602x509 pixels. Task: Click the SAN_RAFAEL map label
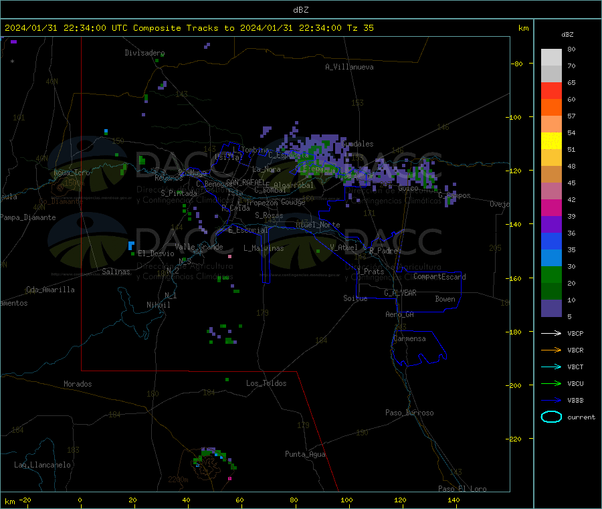[x=245, y=183]
